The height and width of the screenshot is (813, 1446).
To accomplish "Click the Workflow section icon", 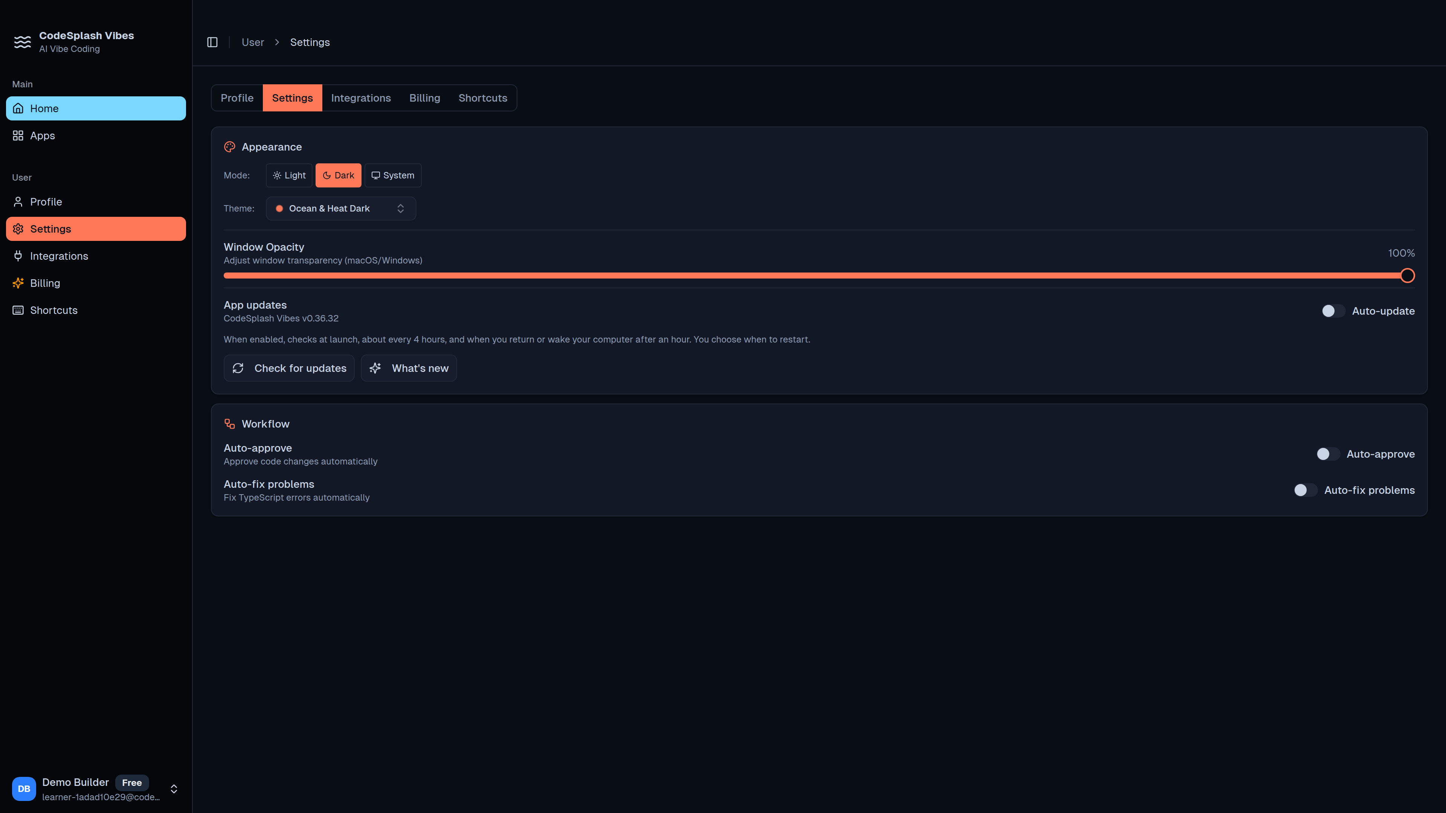I will pos(230,423).
